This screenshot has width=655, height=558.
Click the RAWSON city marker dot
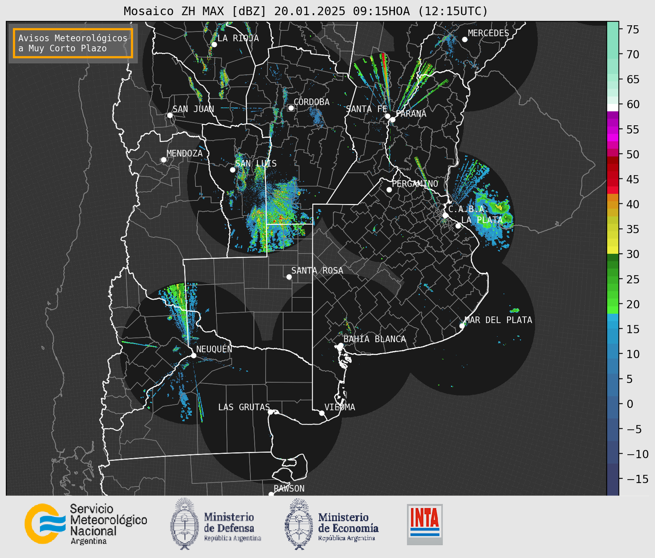tap(271, 494)
